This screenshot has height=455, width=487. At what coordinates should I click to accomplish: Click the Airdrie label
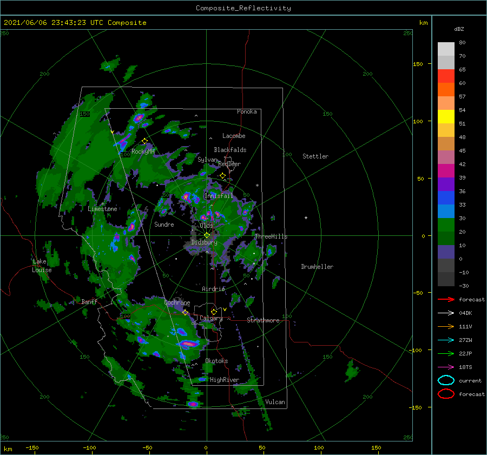pos(213,289)
